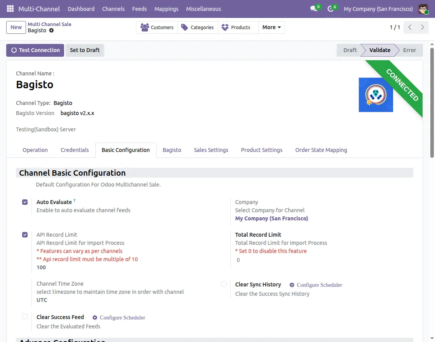
Task: Open My Company (San Francisco) company link
Action: (x=271, y=218)
